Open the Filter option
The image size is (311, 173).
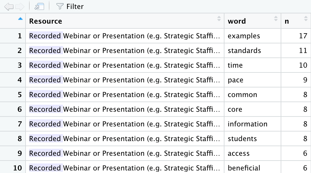pyautogui.click(x=70, y=6)
